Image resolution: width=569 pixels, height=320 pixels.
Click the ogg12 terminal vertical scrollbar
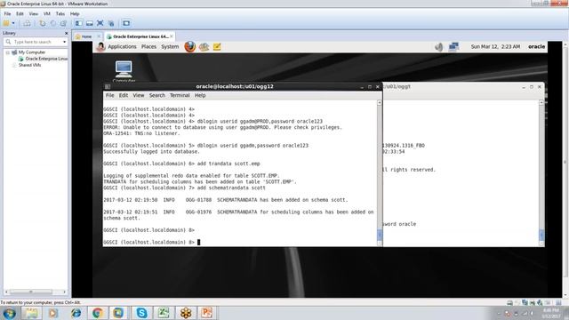(380, 173)
